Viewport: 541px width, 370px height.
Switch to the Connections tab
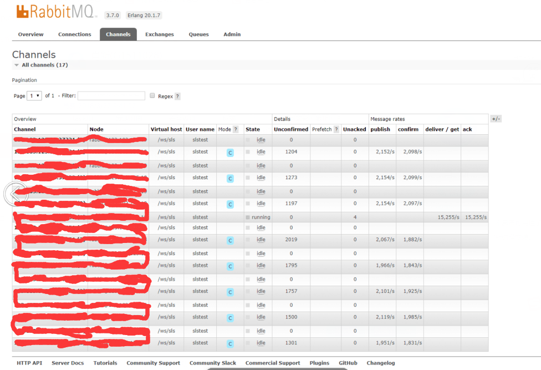click(x=74, y=34)
